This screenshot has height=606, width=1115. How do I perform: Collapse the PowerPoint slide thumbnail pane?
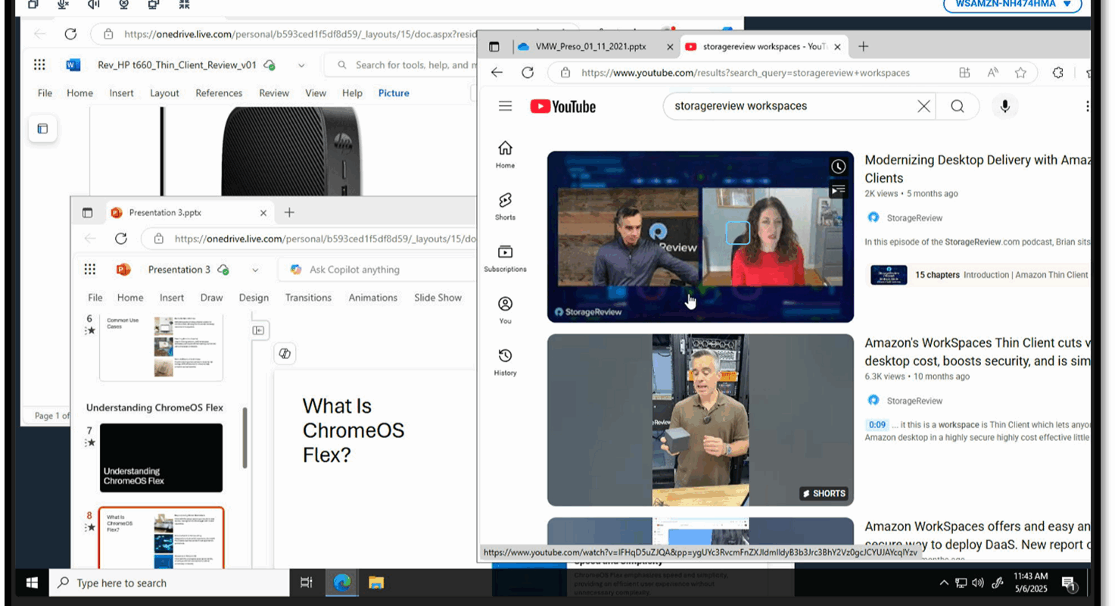[259, 330]
